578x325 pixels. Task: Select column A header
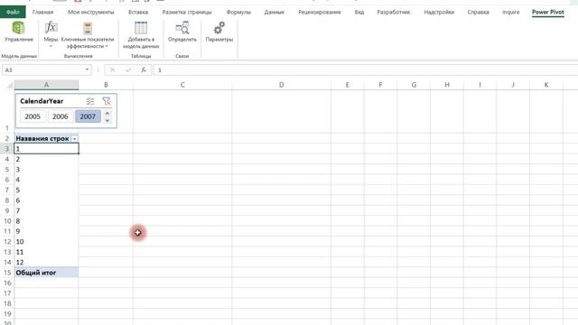46,85
